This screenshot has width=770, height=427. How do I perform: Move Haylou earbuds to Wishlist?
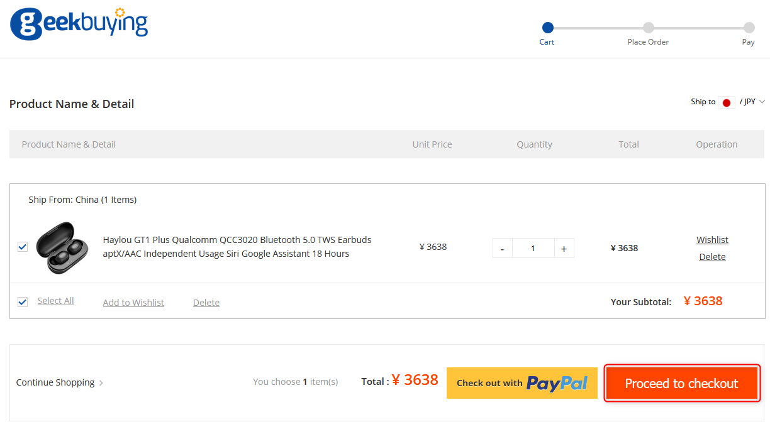712,240
